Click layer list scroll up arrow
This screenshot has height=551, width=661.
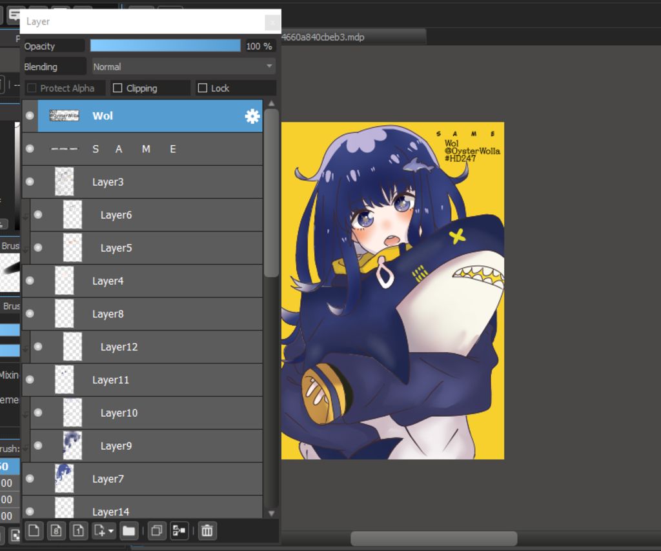(x=272, y=104)
